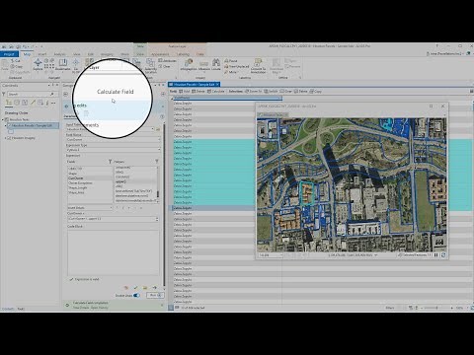Toggle Houston Imagery layer visibility checkbox
This screenshot has height=355, width=474.
click(9, 138)
